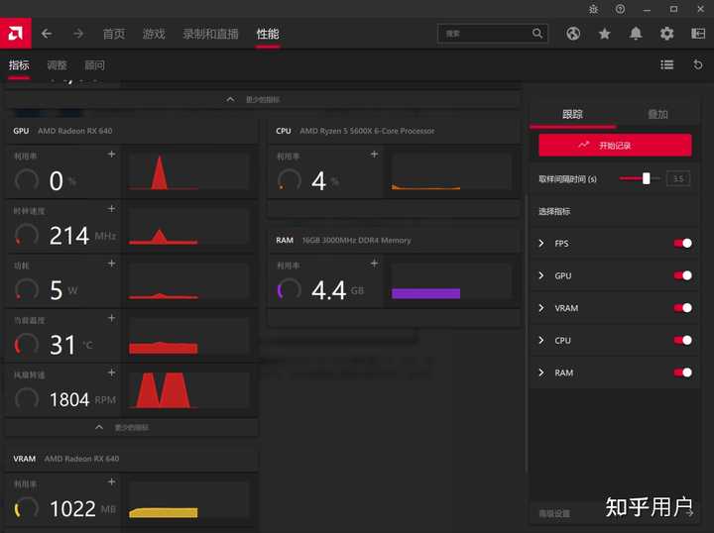Open the 游戏 gaming tab
714x533 pixels.
[x=154, y=34]
